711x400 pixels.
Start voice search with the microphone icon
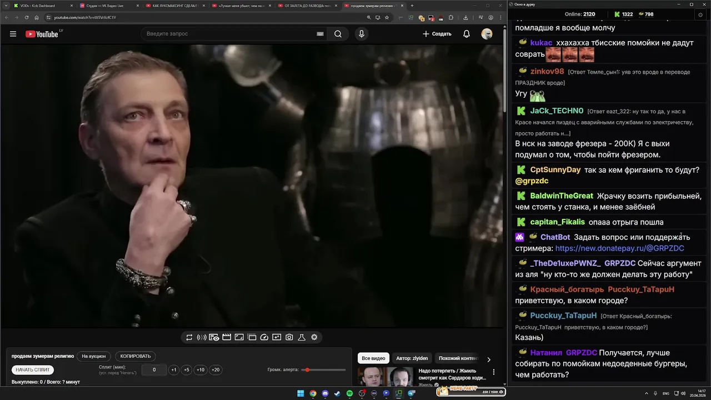coord(362,34)
